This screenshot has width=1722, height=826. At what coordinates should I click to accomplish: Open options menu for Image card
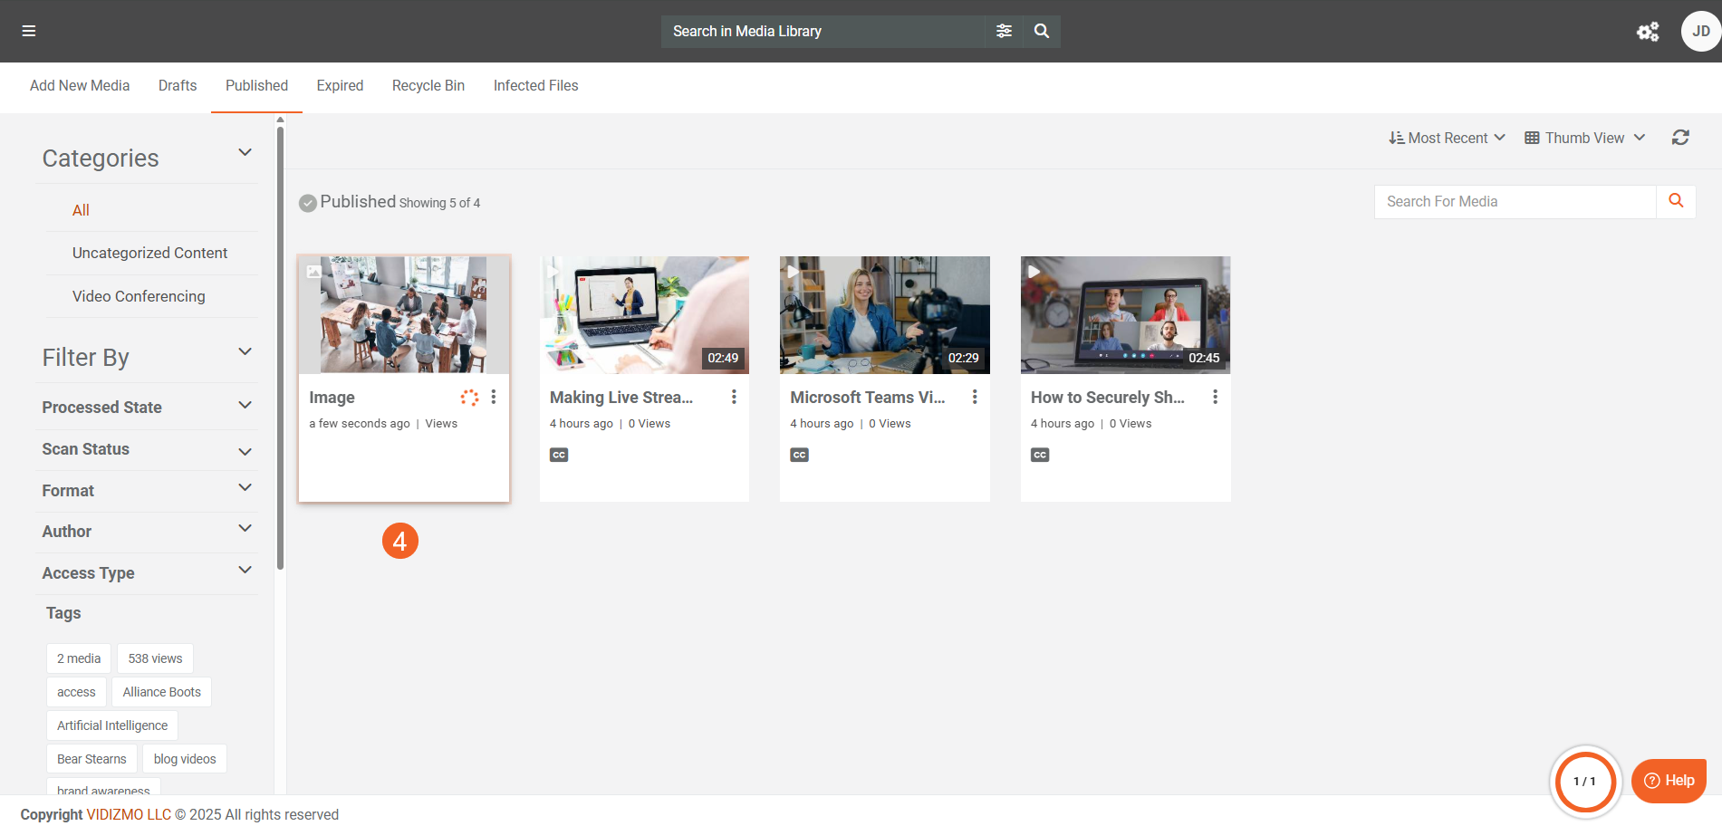point(494,397)
